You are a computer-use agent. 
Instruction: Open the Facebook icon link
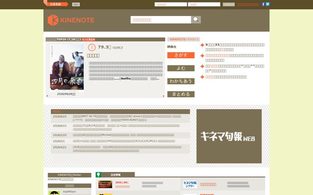[x=263, y=4]
